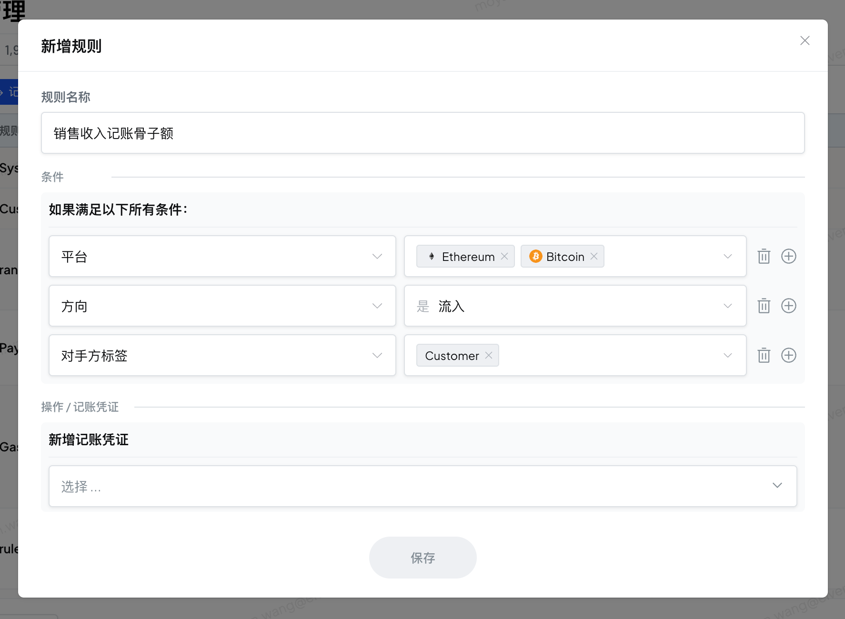This screenshot has width=845, height=619.
Task: Delete the 对手方标签 condition row
Action: click(x=764, y=355)
